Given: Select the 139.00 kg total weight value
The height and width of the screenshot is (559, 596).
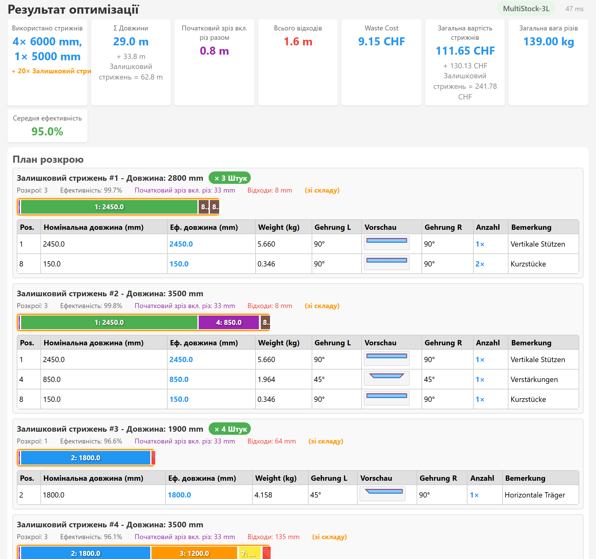Looking at the screenshot, I should pyautogui.click(x=549, y=42).
